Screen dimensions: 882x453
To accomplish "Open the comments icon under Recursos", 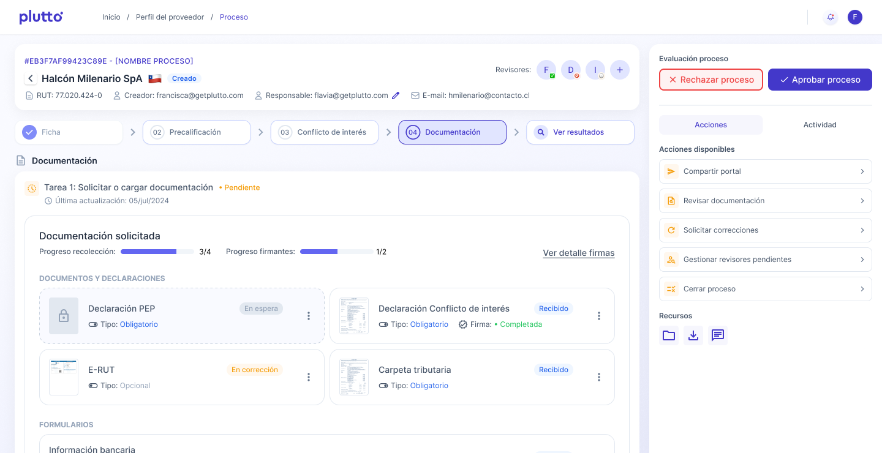I will [x=718, y=335].
